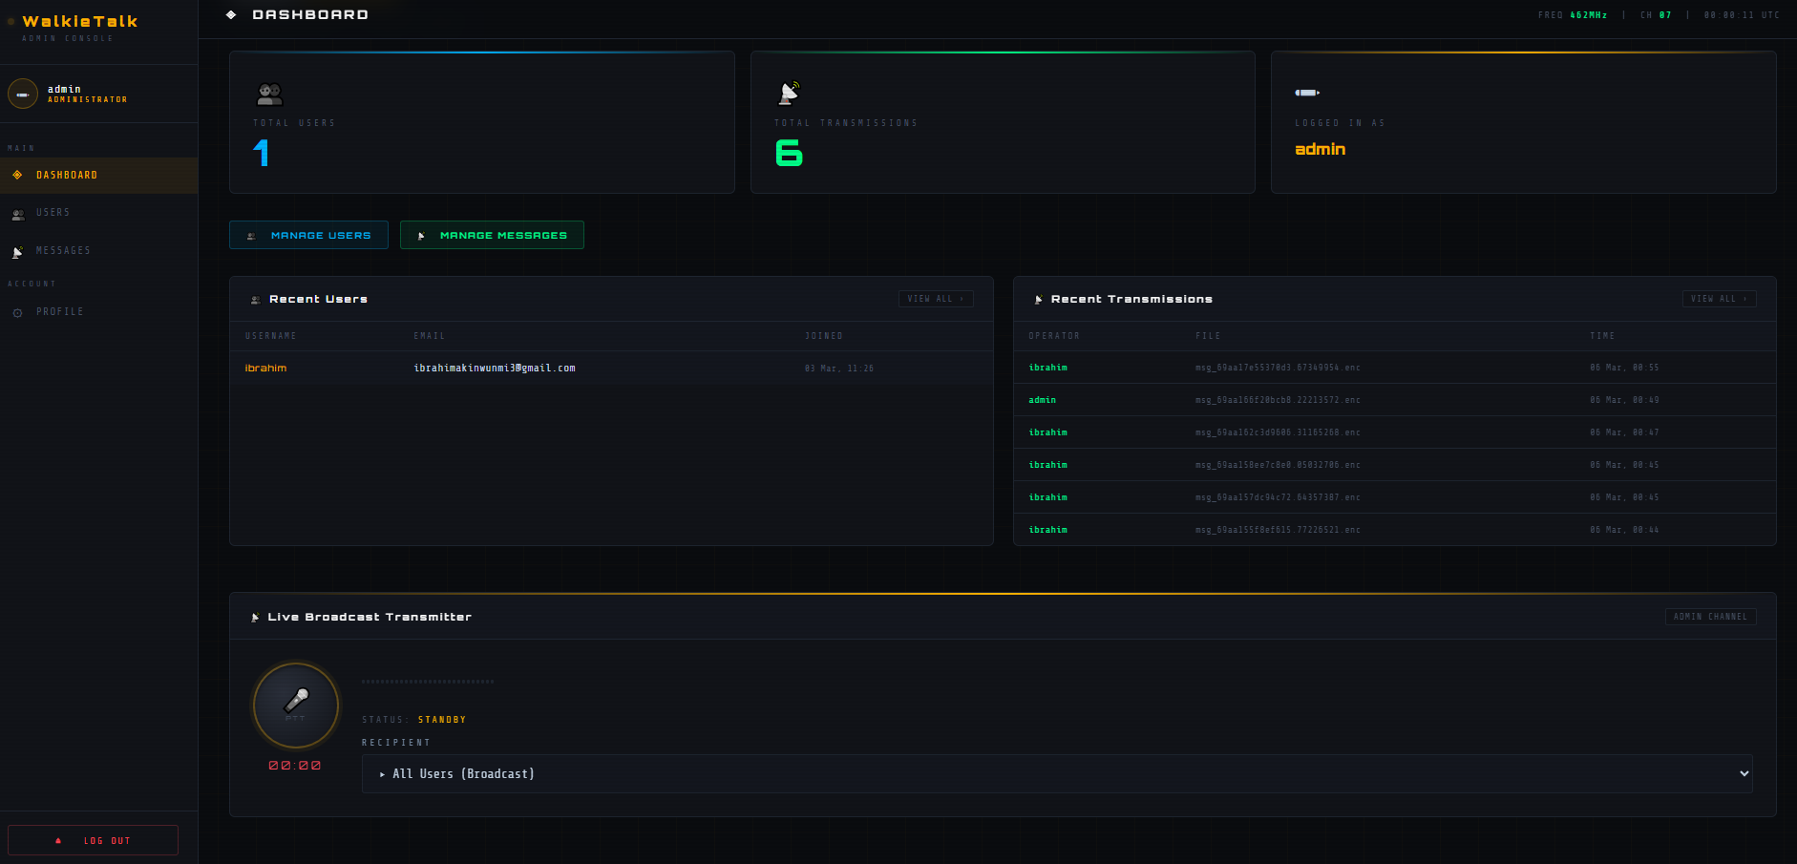Click the admin name in Logged In As card
This screenshot has height=864, width=1797.
pos(1321,149)
